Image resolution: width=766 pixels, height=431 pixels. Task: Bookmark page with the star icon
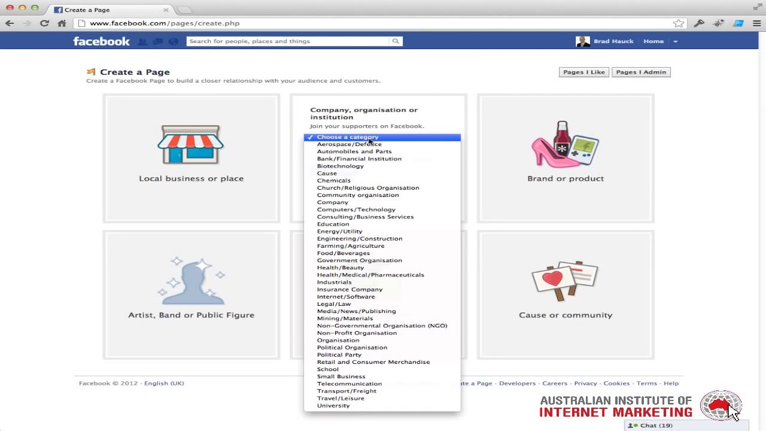(x=679, y=23)
